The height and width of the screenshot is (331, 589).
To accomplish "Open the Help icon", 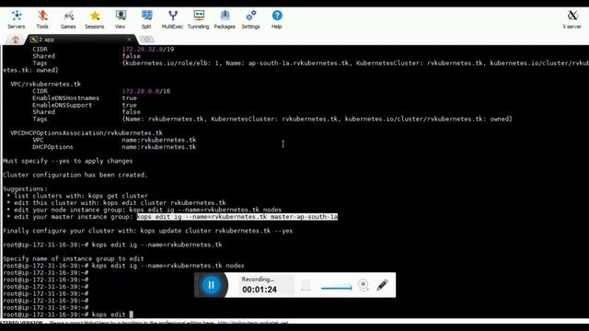I will [x=277, y=19].
